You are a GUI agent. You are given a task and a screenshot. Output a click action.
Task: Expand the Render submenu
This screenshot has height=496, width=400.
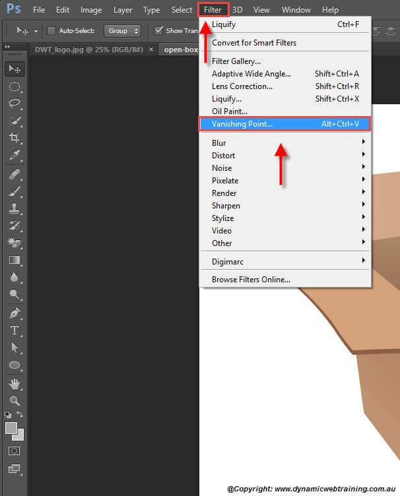[285, 193]
